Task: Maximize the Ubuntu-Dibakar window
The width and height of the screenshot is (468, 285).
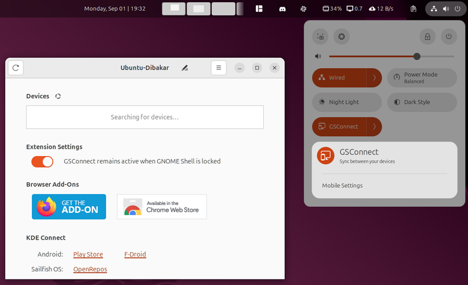Action: [x=257, y=68]
